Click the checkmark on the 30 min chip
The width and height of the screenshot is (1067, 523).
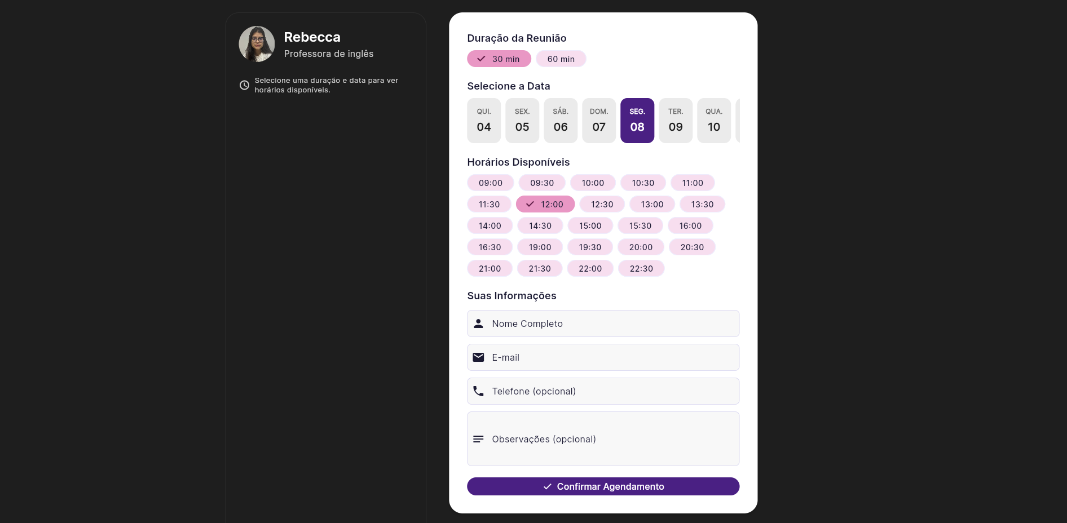pyautogui.click(x=481, y=59)
